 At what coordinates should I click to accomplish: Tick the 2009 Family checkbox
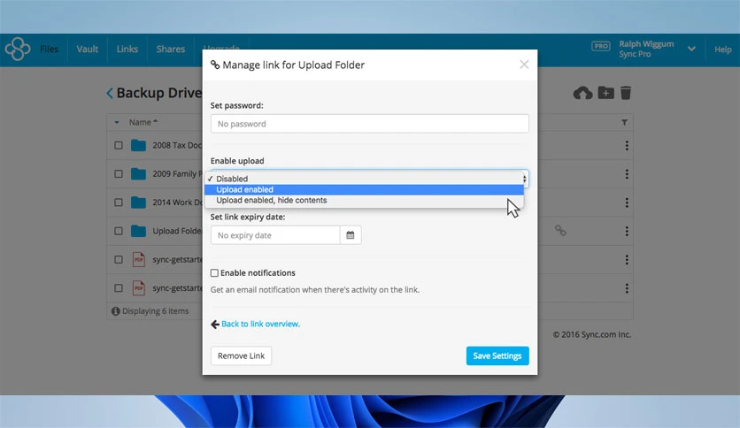click(x=119, y=174)
